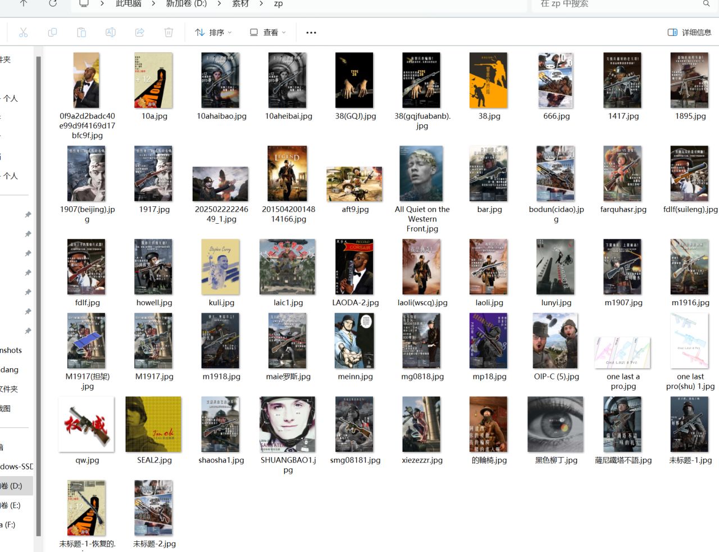Select sidebar folder ending in nshots
Viewport: 719px width, 552px height.
coord(16,350)
